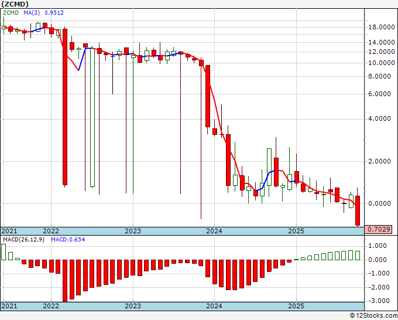Click the large red candle ending 2023
The height and width of the screenshot is (320, 398).
pyautogui.click(x=208, y=96)
